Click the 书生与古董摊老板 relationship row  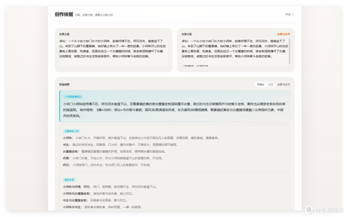click(95, 200)
